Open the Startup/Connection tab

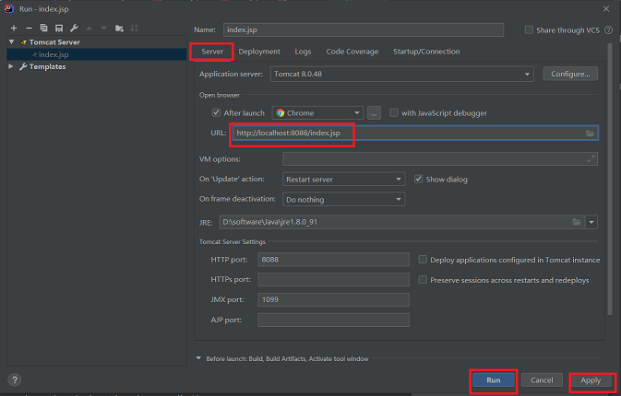[425, 52]
